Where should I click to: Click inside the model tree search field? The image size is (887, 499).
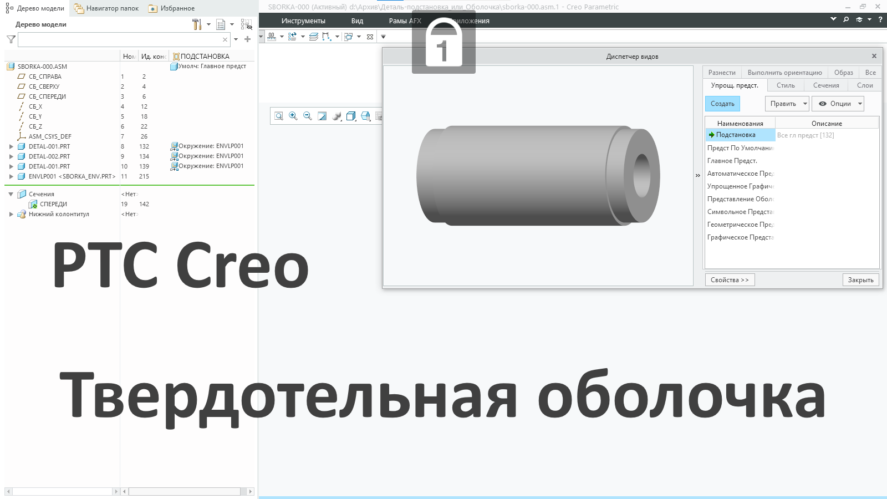coord(122,39)
